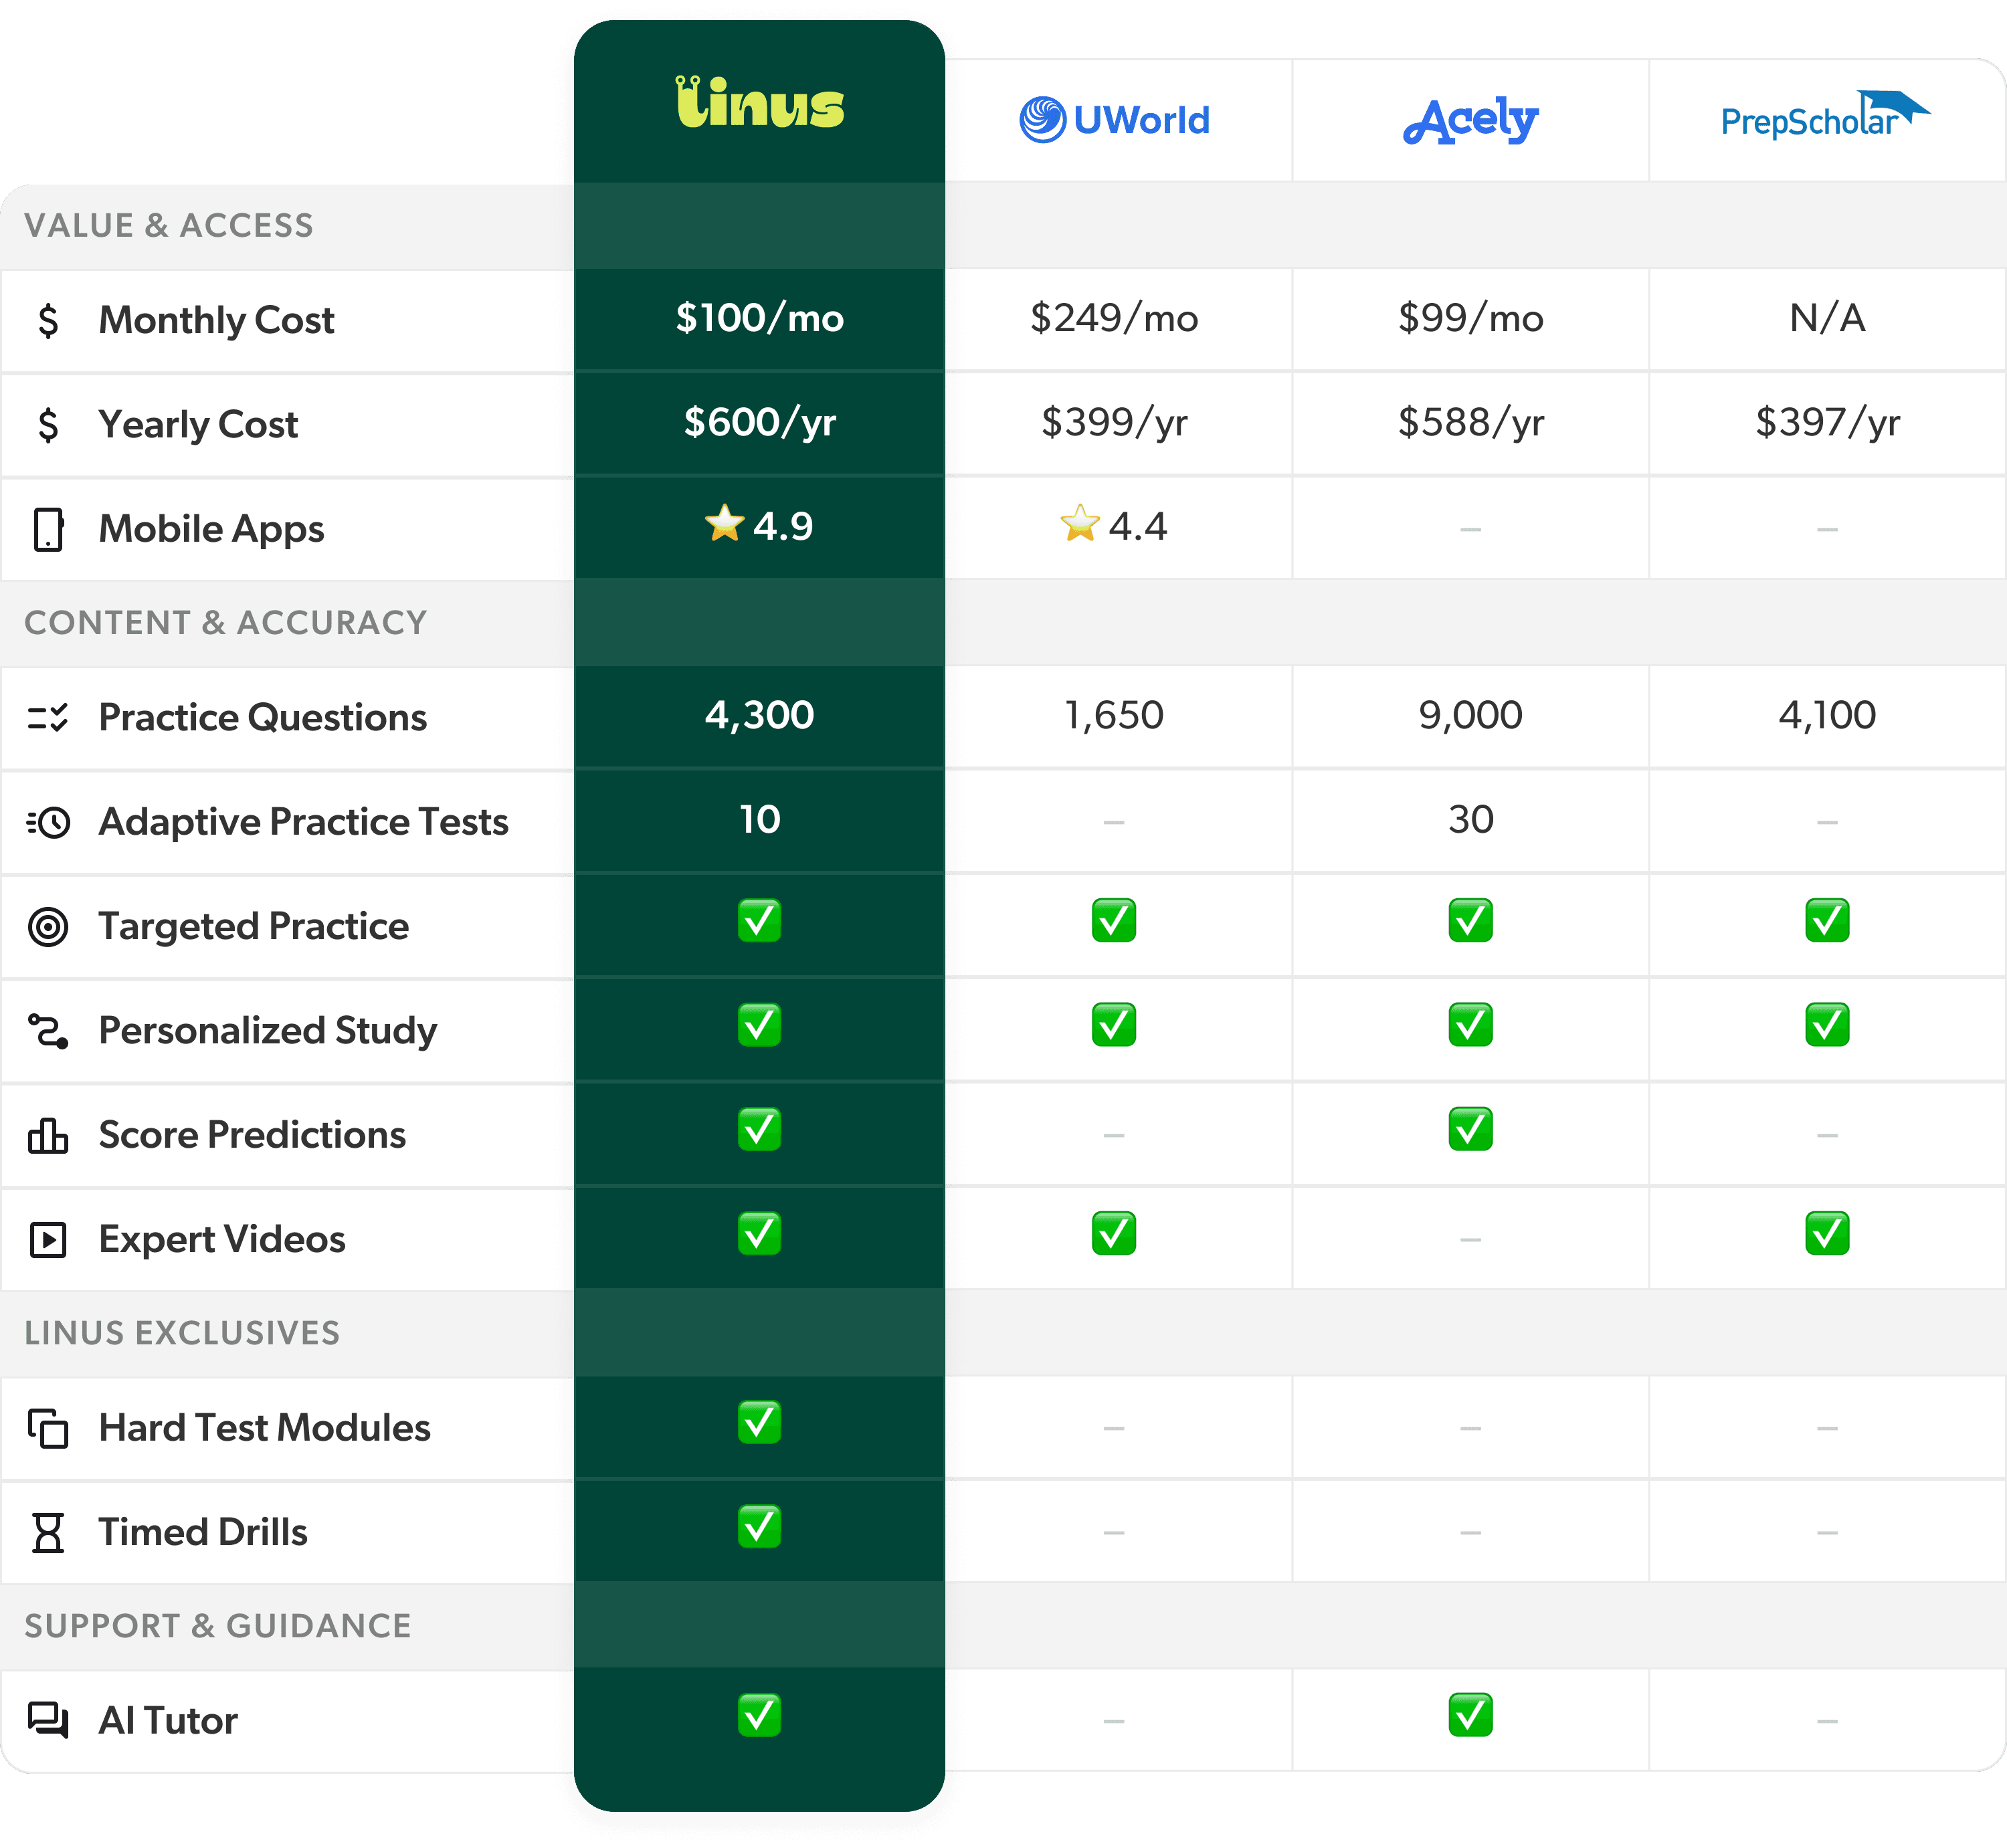2007x1848 pixels.
Task: Click the play icon beside Expert Videos
Action: tap(48, 1239)
